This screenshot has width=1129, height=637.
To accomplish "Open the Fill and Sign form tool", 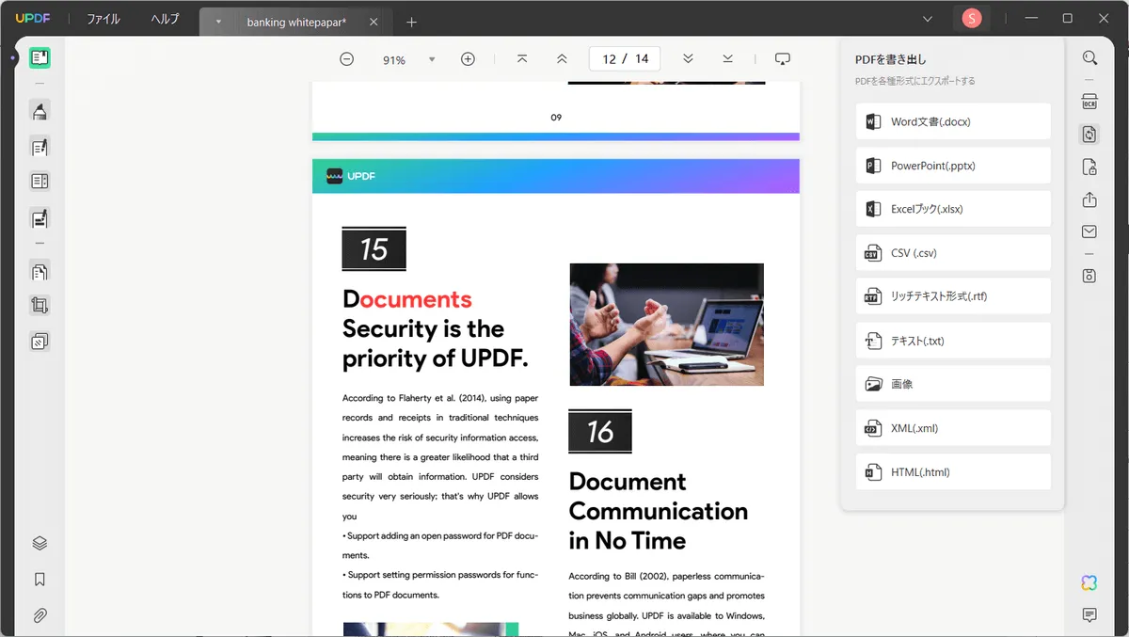I will click(40, 218).
